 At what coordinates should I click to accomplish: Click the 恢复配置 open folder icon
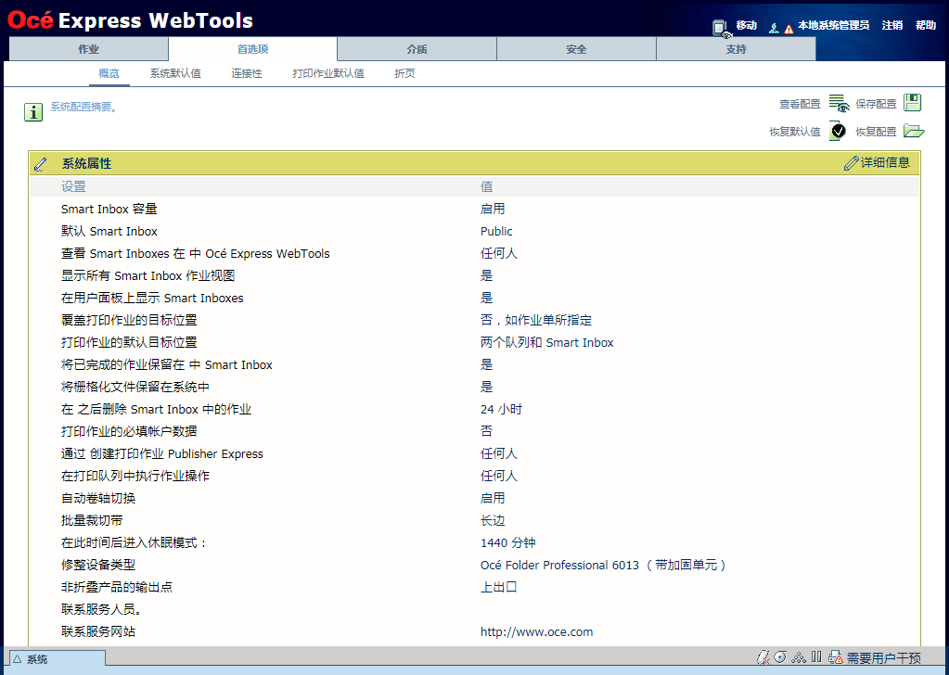point(914,131)
